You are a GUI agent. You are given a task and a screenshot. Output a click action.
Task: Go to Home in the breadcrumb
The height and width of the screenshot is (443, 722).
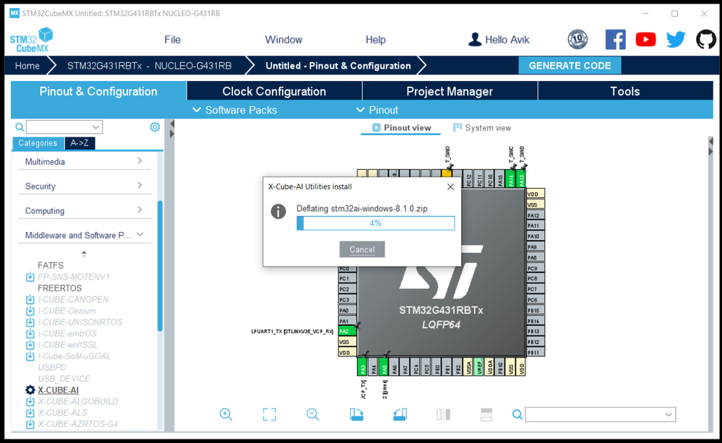click(27, 66)
